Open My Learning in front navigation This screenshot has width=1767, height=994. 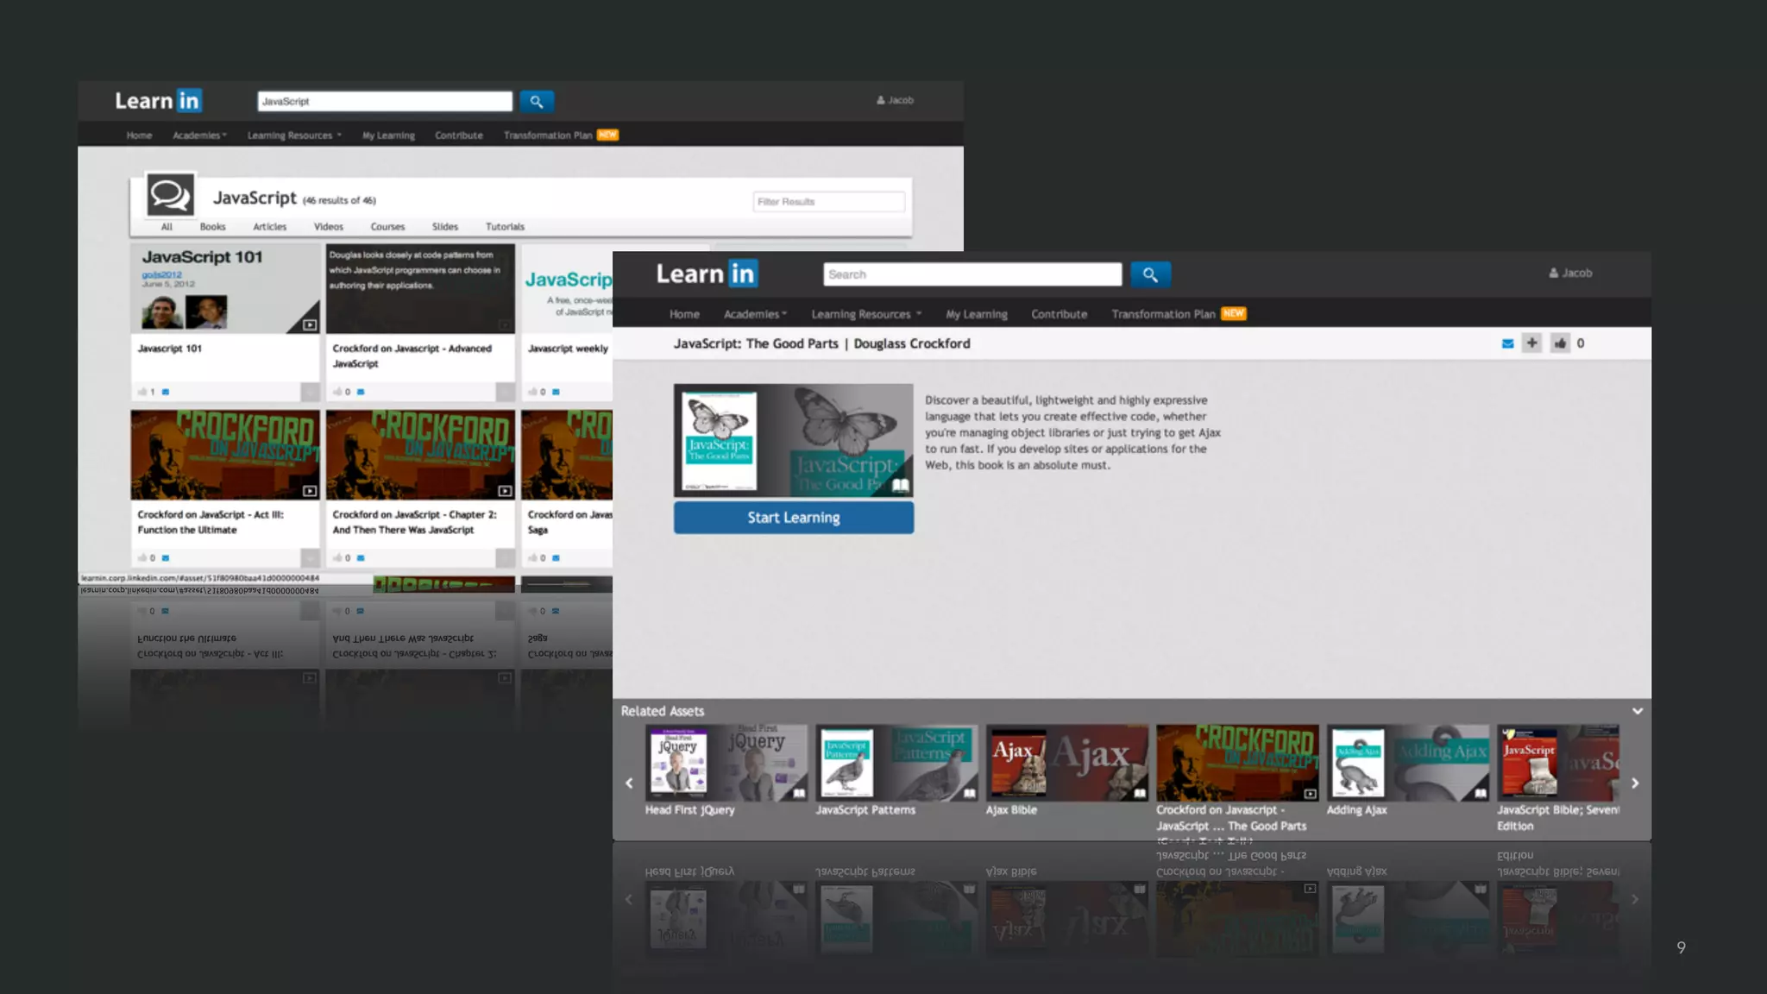(976, 314)
